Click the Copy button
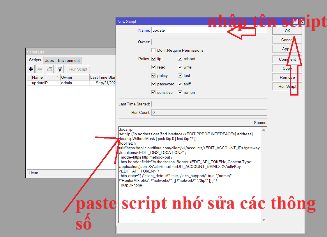 [287, 68]
